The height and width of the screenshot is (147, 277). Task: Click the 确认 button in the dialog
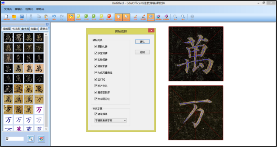[142, 42]
